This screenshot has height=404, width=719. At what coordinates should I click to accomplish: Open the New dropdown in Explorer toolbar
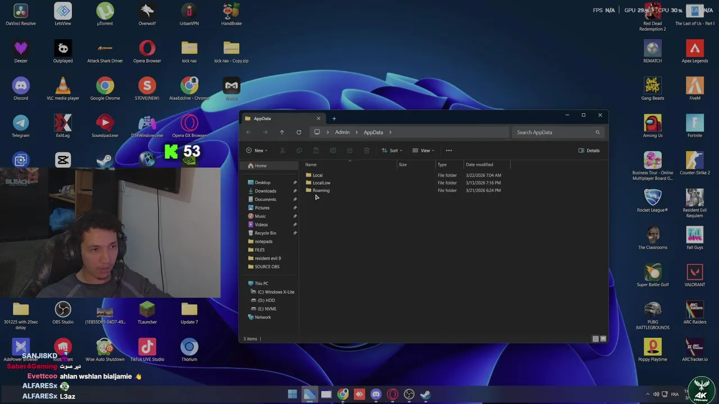(257, 150)
